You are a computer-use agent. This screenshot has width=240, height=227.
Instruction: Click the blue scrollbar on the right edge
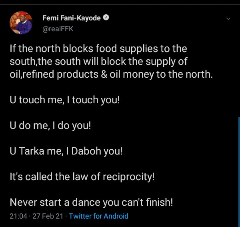239,168
